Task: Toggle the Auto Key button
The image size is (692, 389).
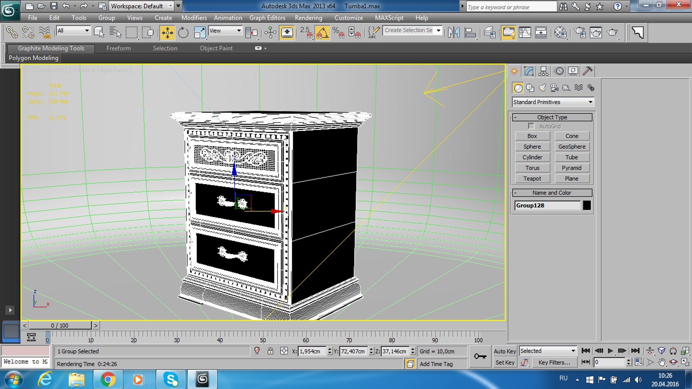Action: tap(505, 351)
